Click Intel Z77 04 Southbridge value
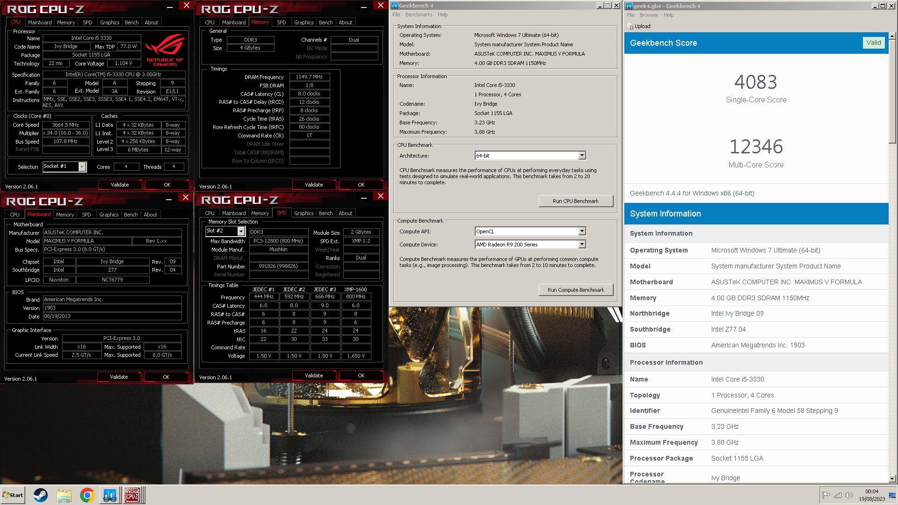This screenshot has width=898, height=505. click(x=728, y=329)
